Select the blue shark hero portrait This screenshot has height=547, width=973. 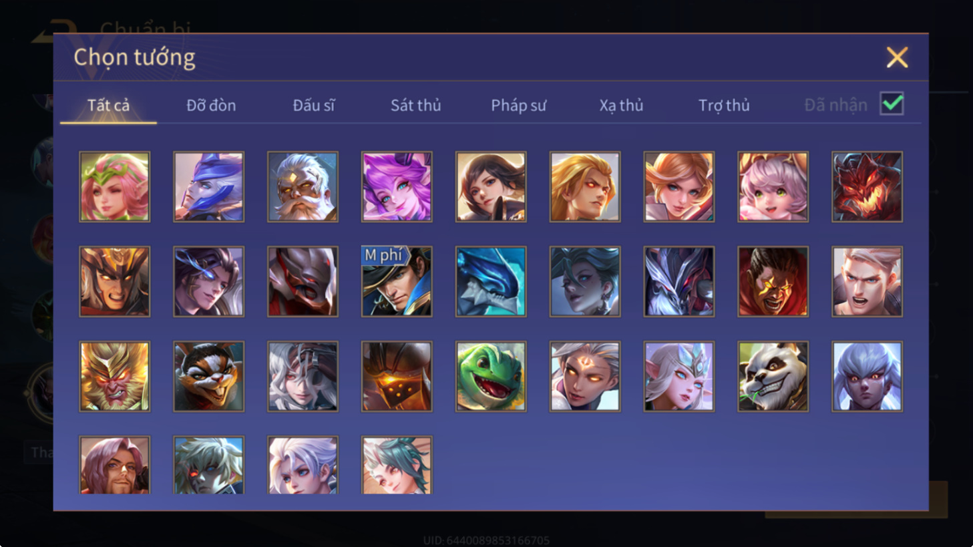click(x=491, y=281)
